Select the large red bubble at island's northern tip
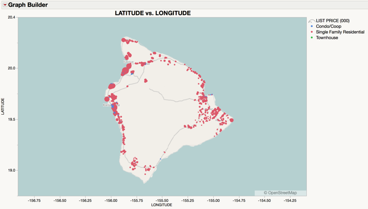The image size is (368, 209). pyautogui.click(x=124, y=40)
